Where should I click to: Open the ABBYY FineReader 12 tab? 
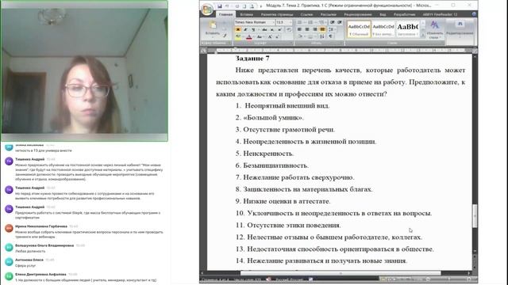[x=440, y=14]
